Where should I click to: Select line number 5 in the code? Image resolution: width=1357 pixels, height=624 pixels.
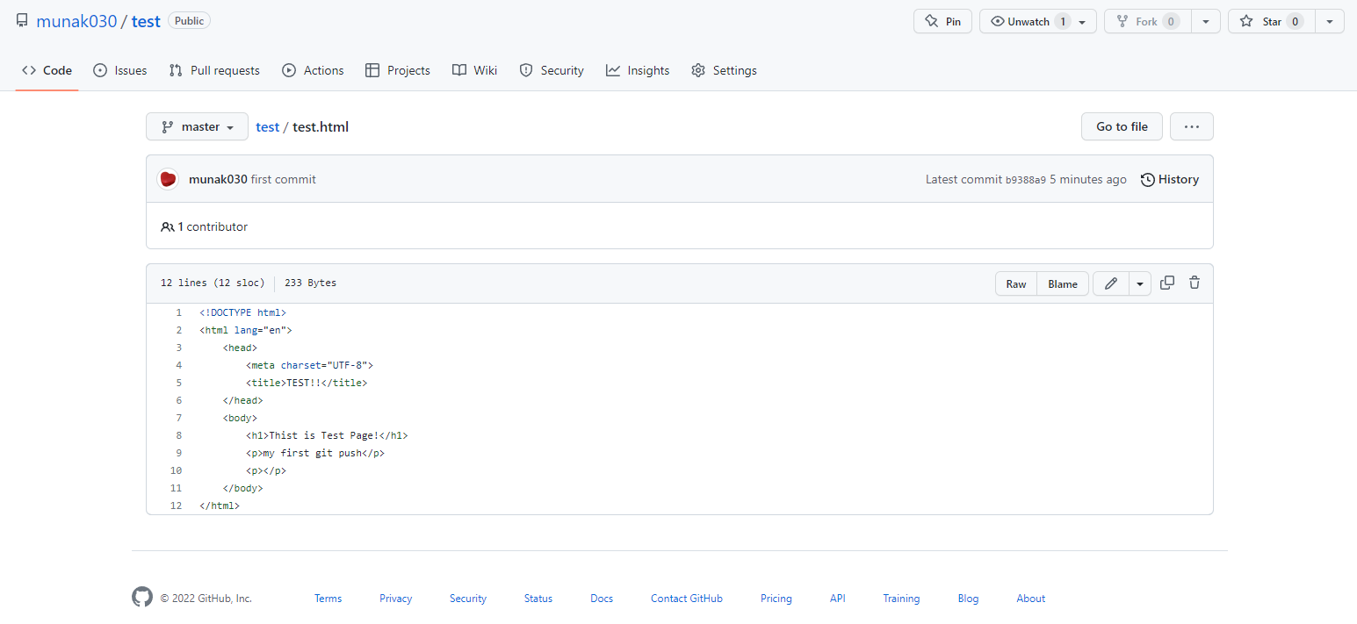point(178,383)
